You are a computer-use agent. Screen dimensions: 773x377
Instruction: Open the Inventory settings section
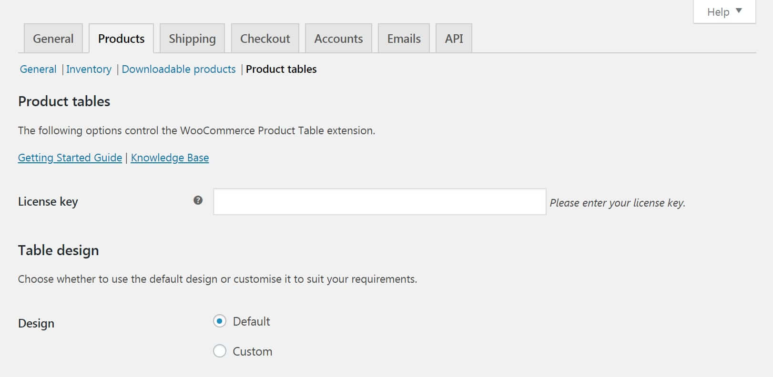(x=89, y=69)
